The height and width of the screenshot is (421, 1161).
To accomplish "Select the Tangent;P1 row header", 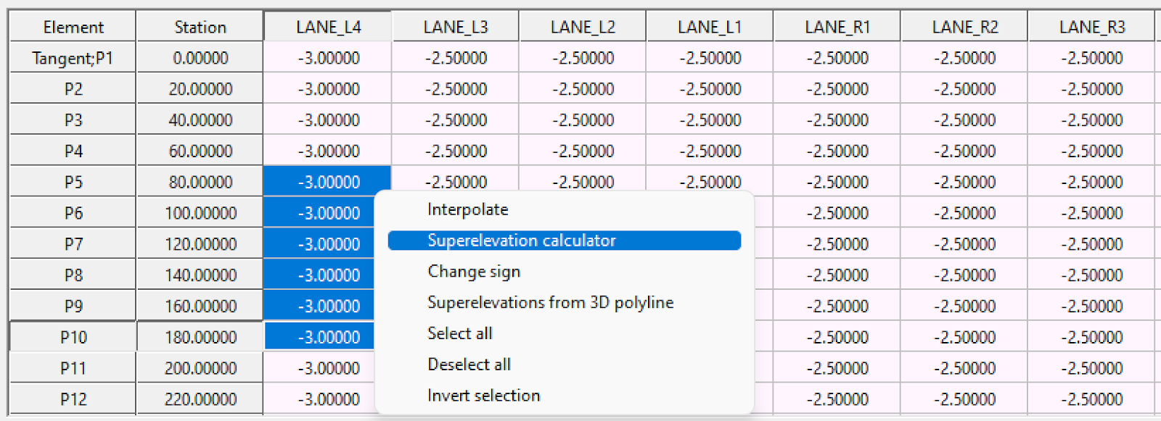I will point(73,58).
